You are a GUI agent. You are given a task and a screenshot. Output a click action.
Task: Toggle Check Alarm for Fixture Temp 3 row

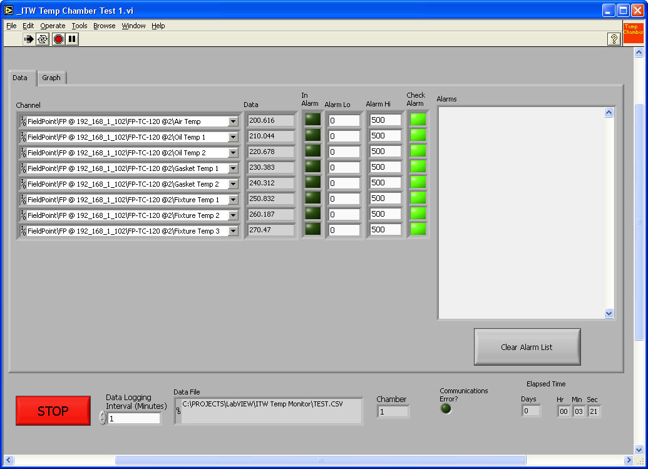pos(418,229)
